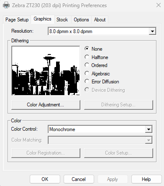Click the printer icon in title bar

(6, 5)
